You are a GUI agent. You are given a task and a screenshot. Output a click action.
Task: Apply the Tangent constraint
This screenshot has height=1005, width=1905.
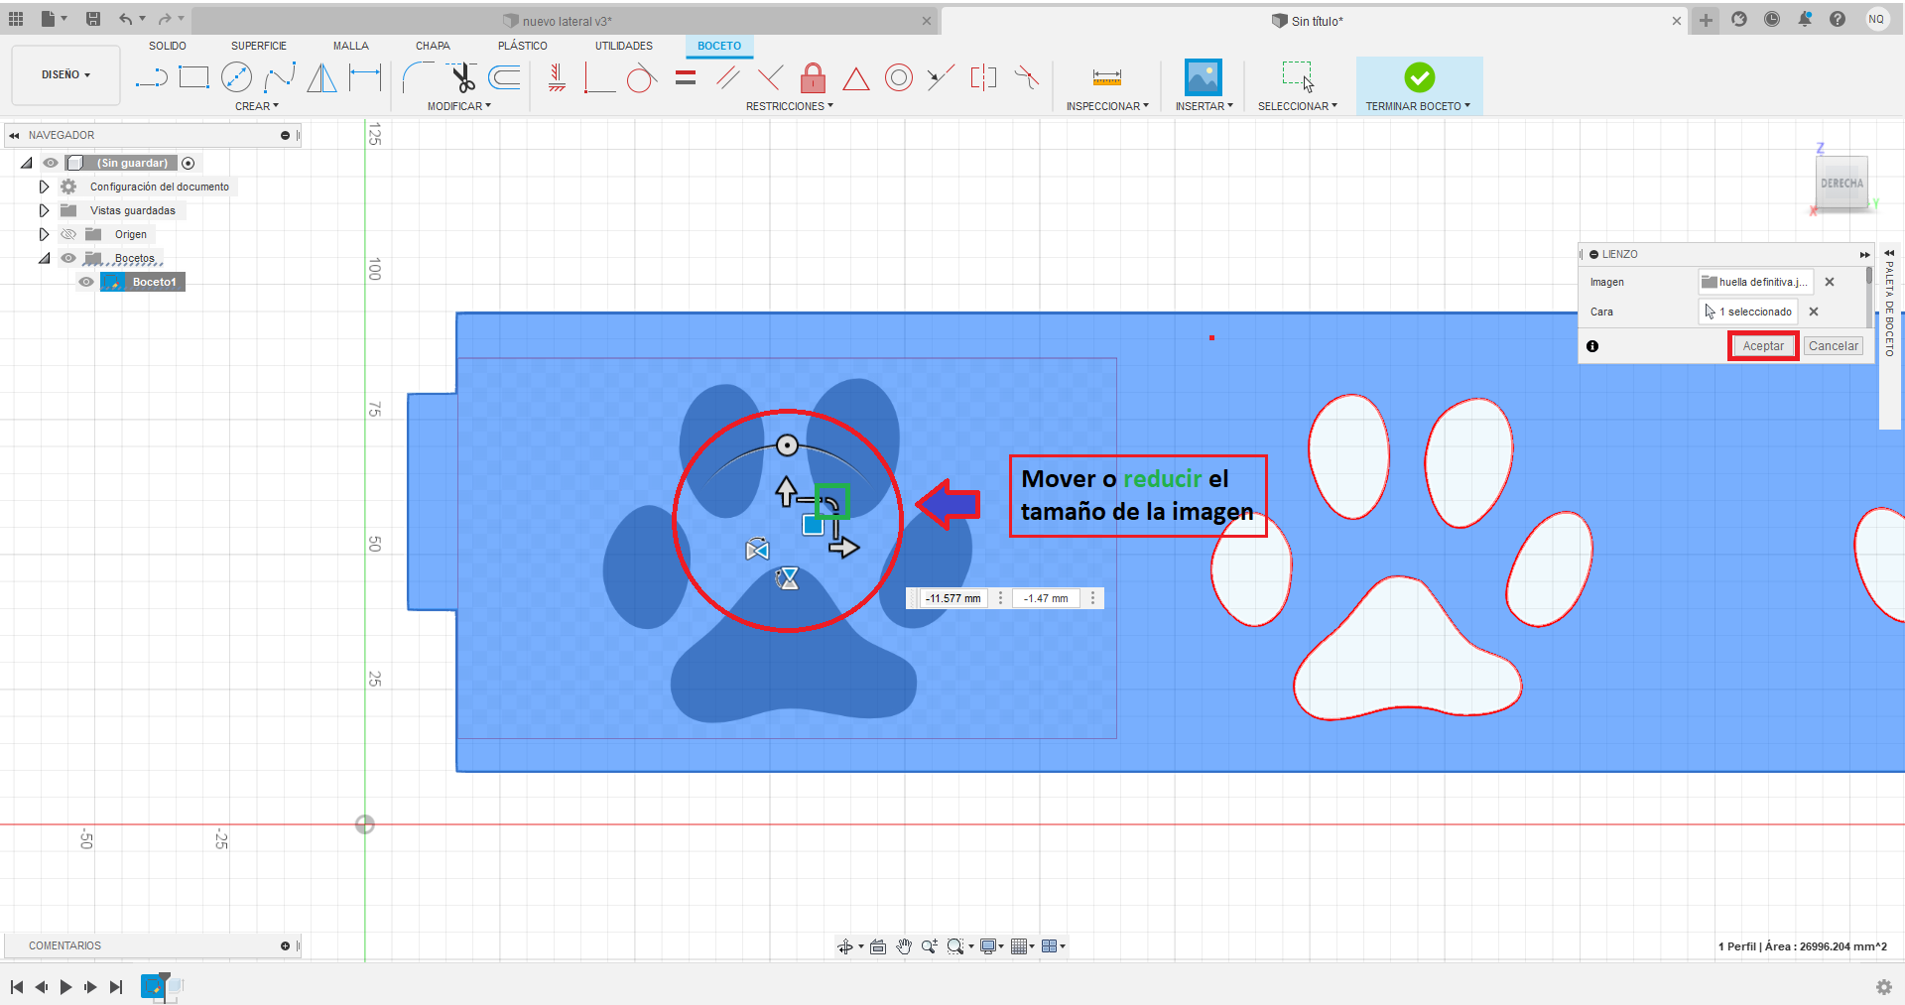642,77
